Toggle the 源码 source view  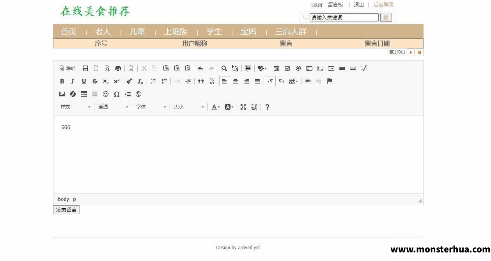67,68
